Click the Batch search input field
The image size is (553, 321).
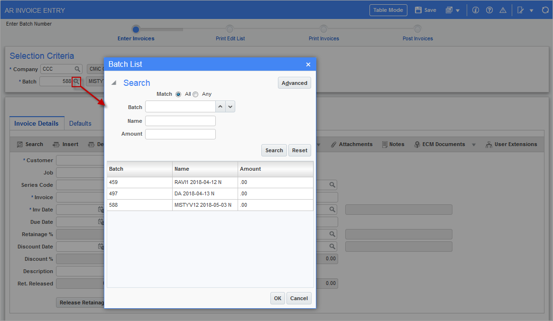tap(180, 107)
